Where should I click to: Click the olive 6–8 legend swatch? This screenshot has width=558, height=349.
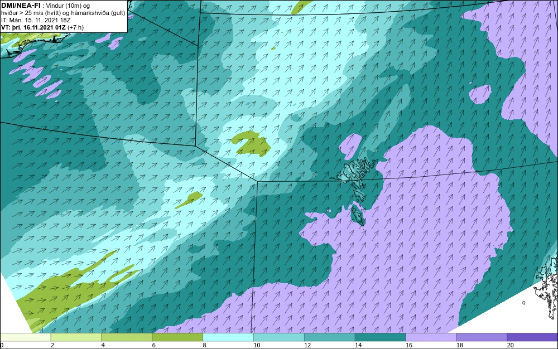(177, 337)
